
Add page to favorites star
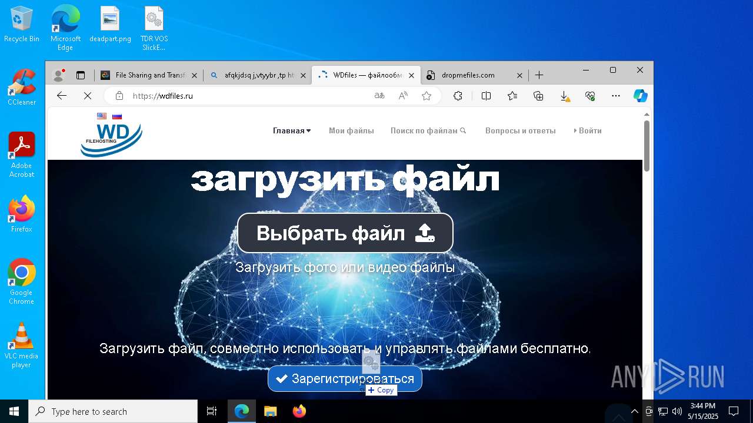(427, 96)
